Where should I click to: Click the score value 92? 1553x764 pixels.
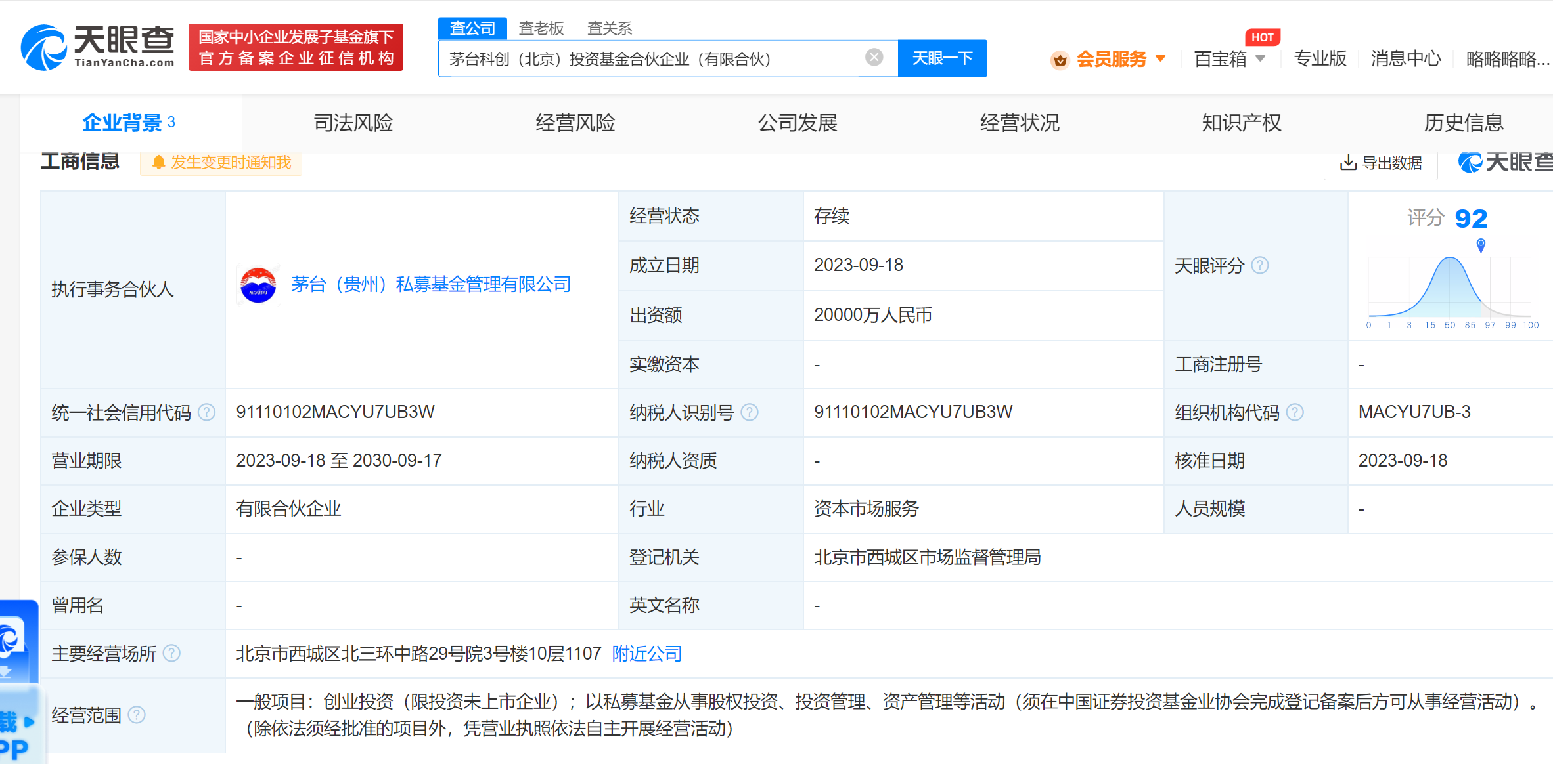pos(1471,219)
